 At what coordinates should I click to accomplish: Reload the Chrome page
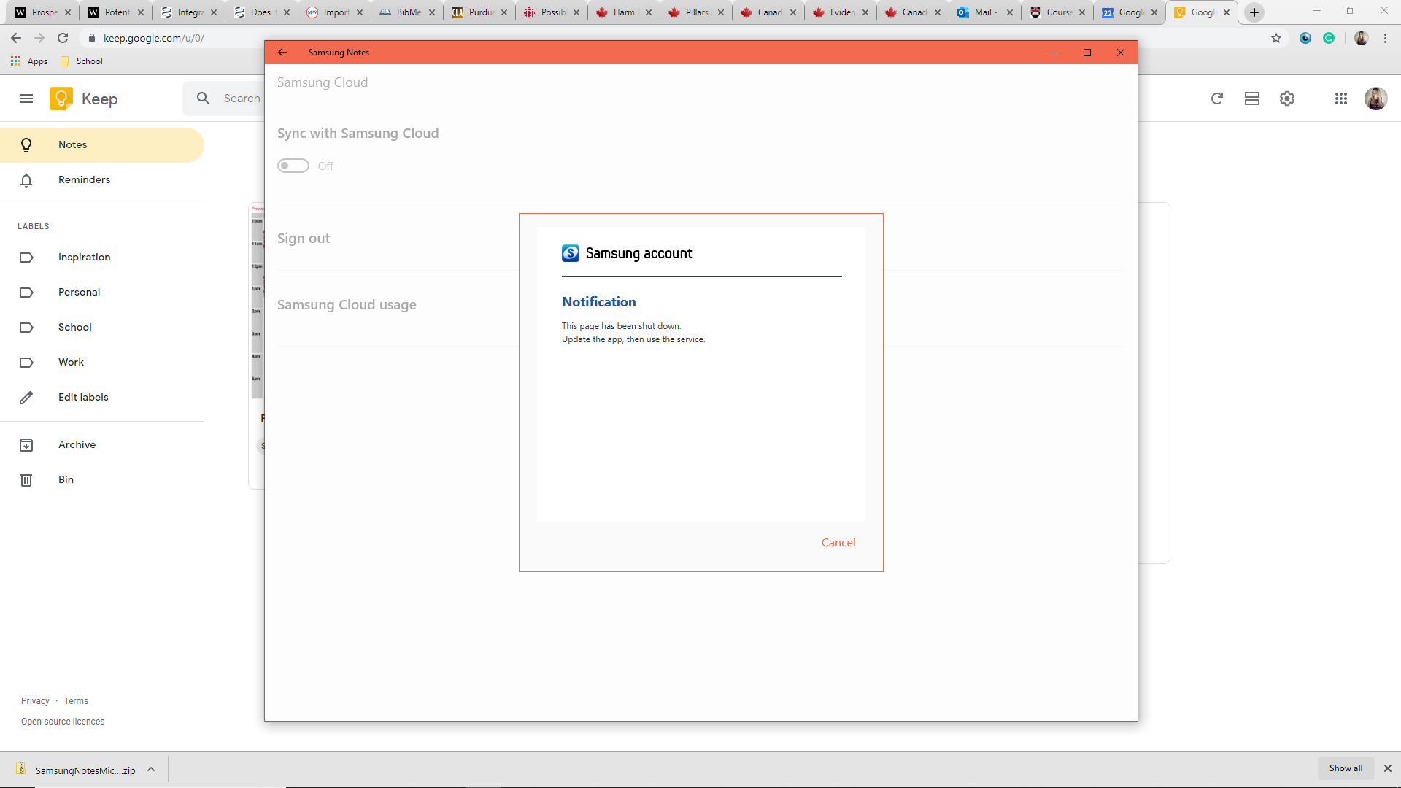click(x=63, y=38)
